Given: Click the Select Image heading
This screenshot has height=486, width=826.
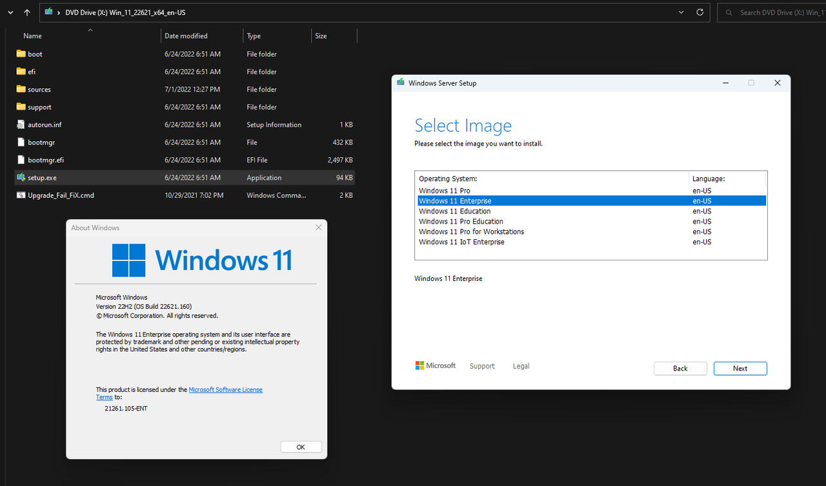Looking at the screenshot, I should [463, 126].
